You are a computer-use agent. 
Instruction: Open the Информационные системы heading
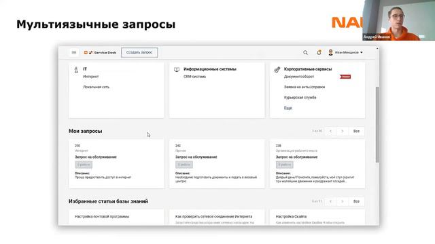pos(210,69)
